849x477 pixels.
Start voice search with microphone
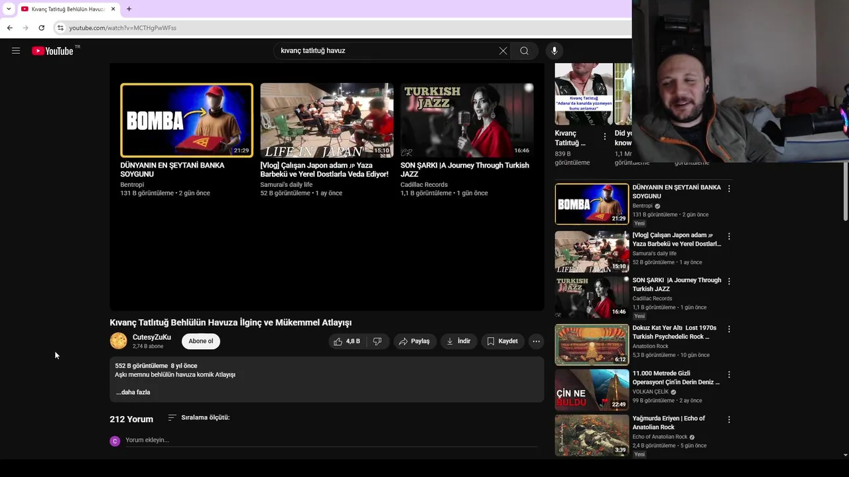click(555, 50)
